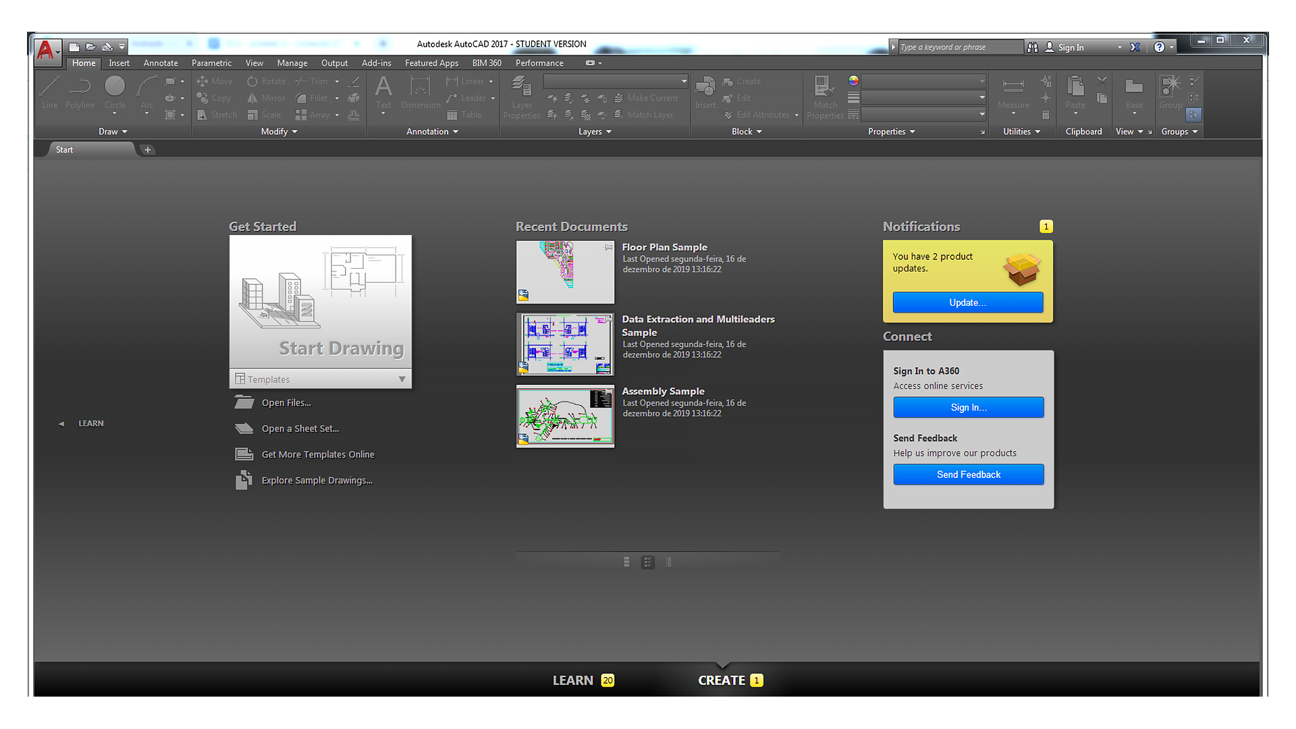
Task: Add a new drawing tab with plus
Action: point(147,150)
